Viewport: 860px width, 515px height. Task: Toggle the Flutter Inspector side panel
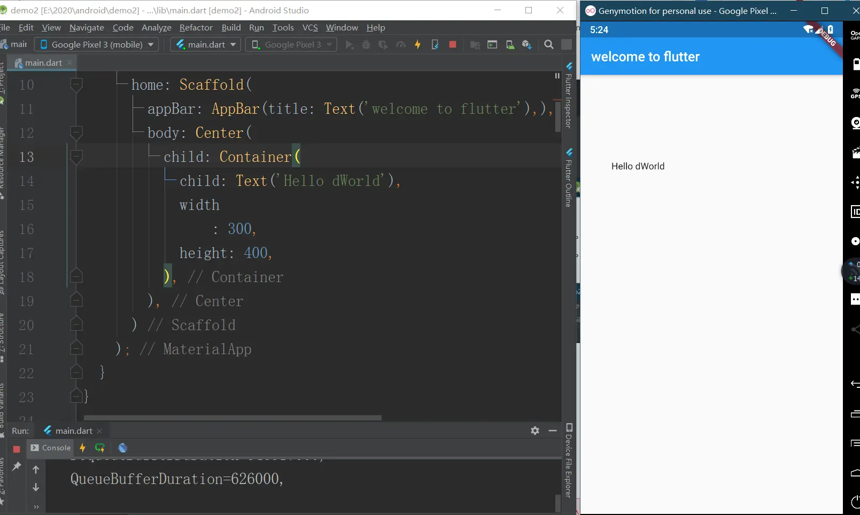(x=569, y=96)
